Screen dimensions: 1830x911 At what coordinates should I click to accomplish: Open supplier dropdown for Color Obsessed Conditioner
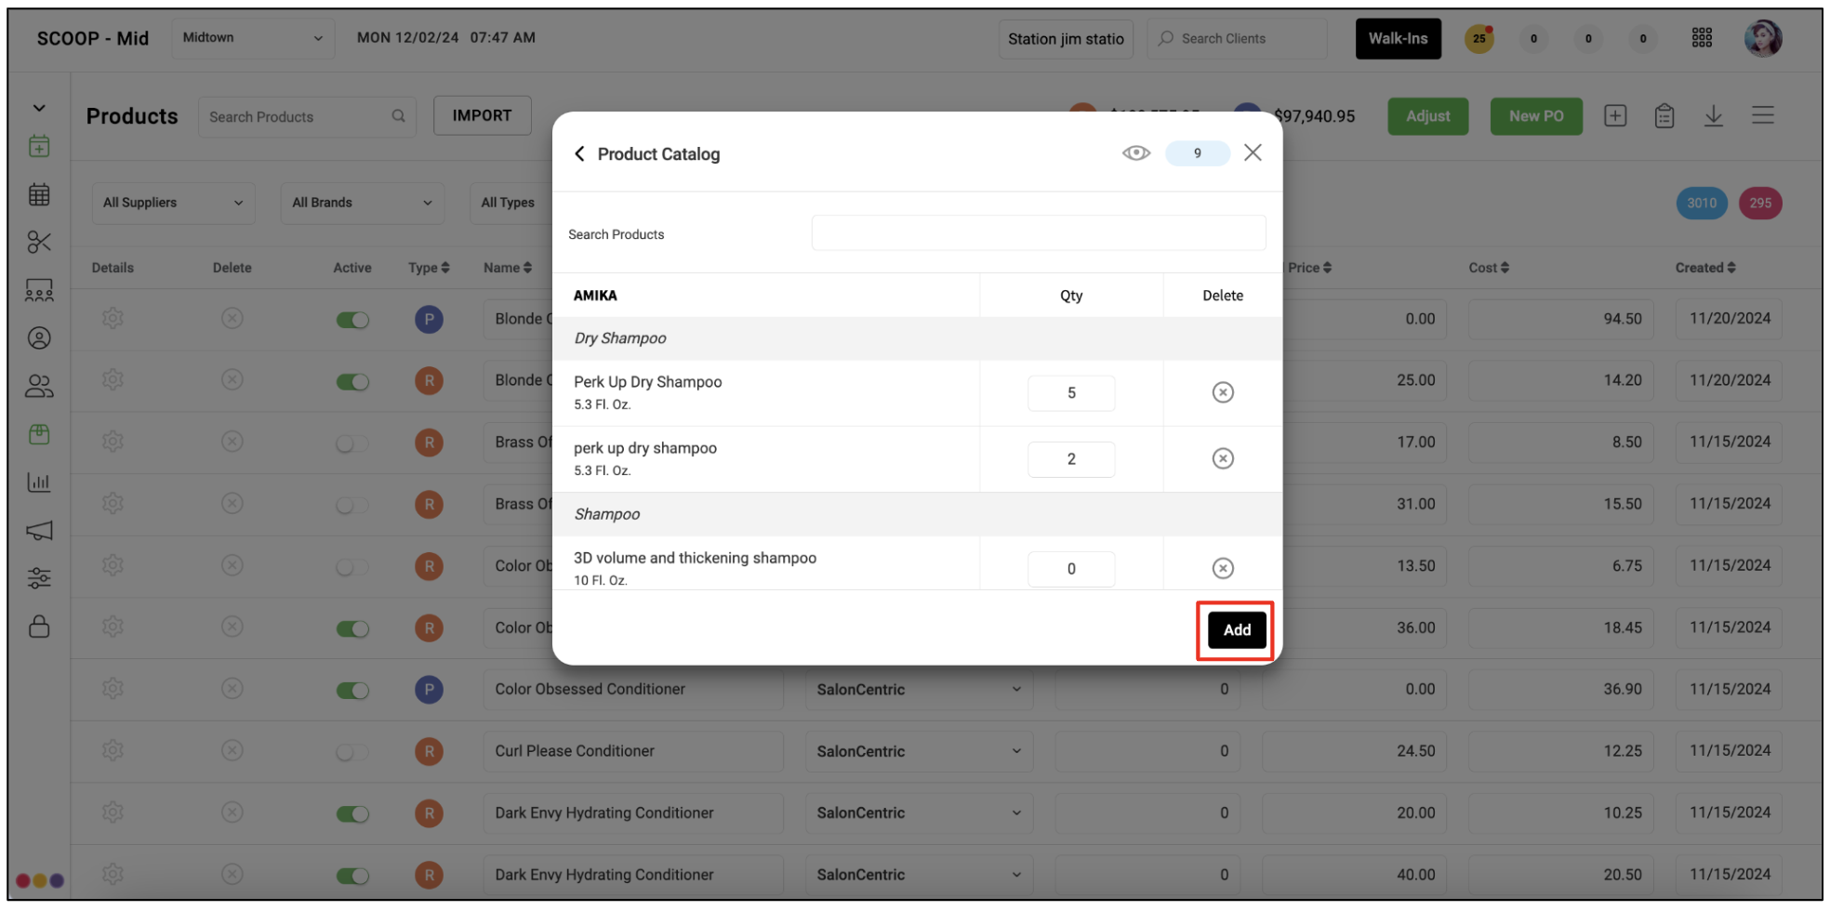(919, 690)
